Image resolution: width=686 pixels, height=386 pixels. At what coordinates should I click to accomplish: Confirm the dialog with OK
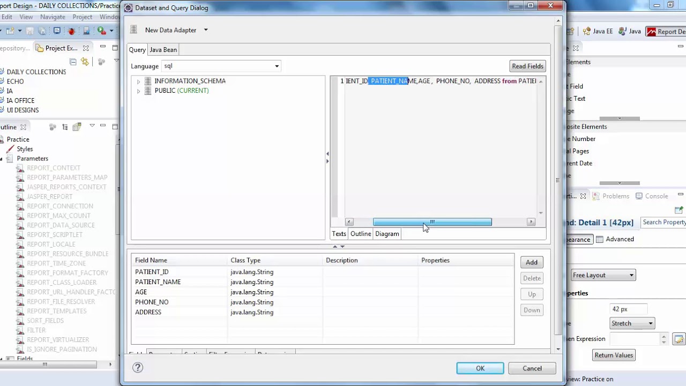480,368
